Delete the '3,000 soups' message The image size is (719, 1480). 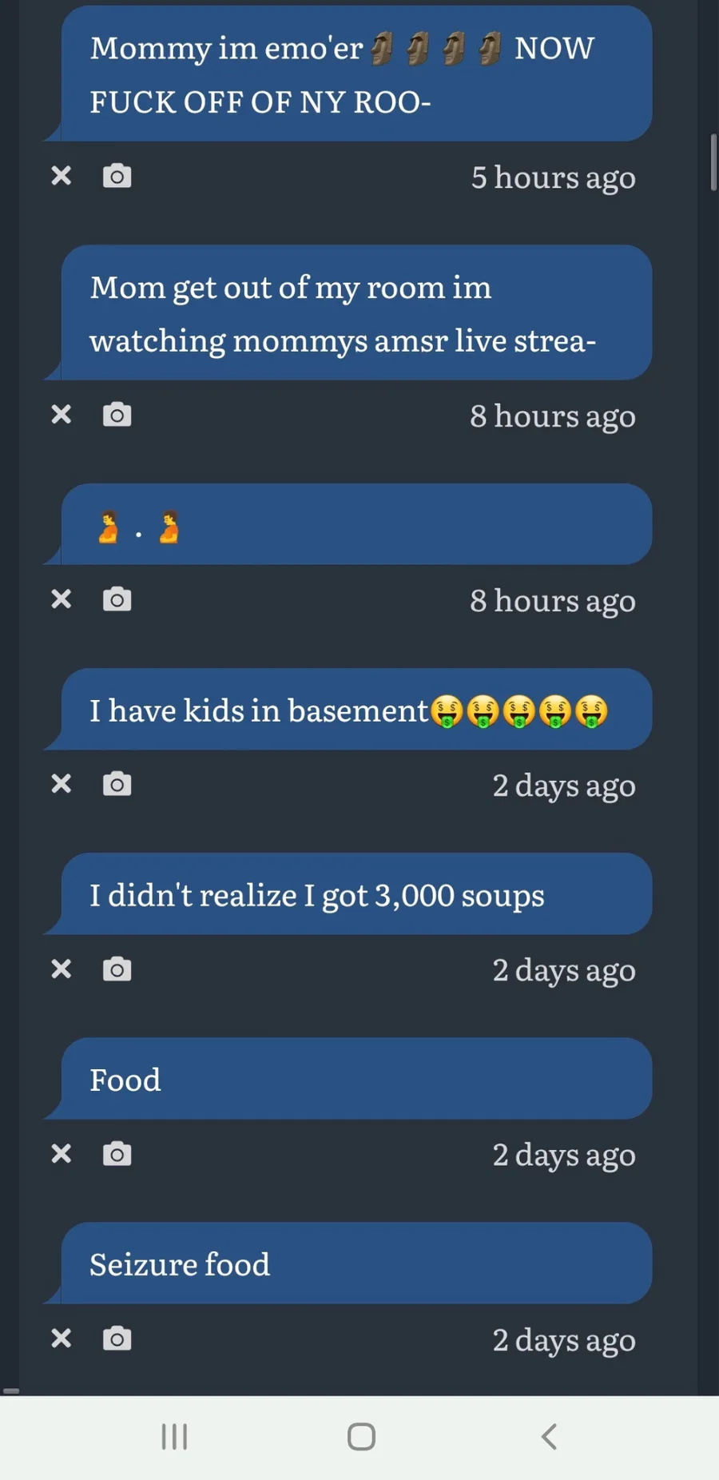(62, 969)
